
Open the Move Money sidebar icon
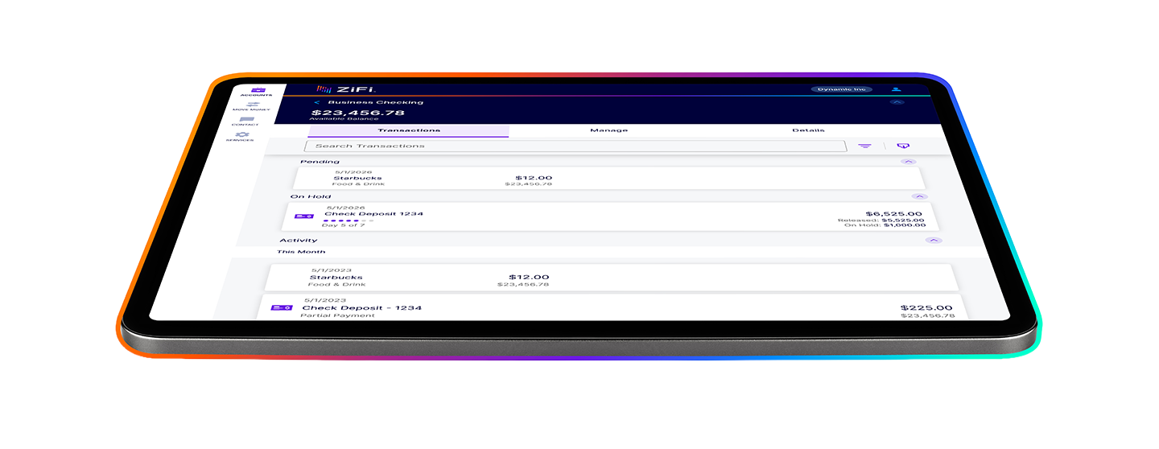pyautogui.click(x=254, y=104)
